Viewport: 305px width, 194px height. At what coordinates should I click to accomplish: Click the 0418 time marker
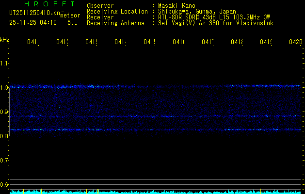tap(237, 42)
